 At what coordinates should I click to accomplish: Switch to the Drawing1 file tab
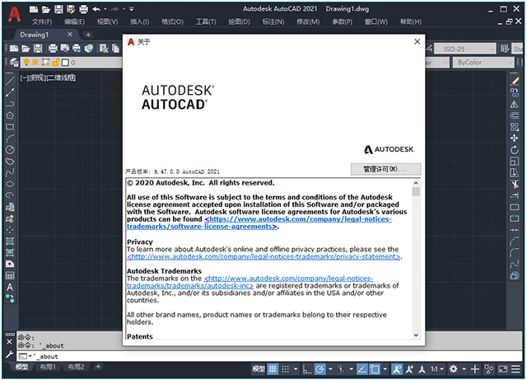(35, 35)
